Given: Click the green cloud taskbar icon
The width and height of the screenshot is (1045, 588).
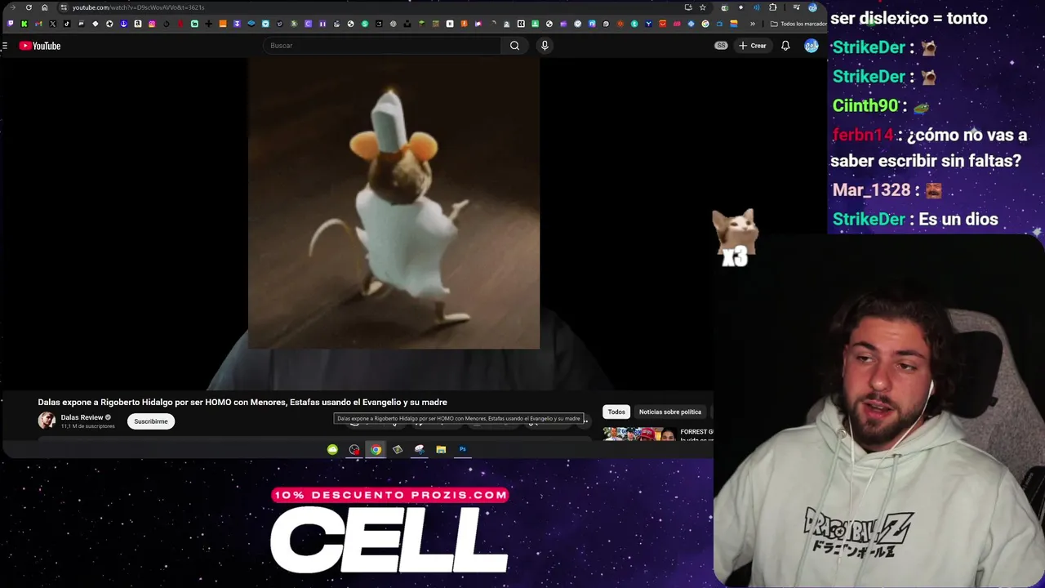Looking at the screenshot, I should pos(332,449).
